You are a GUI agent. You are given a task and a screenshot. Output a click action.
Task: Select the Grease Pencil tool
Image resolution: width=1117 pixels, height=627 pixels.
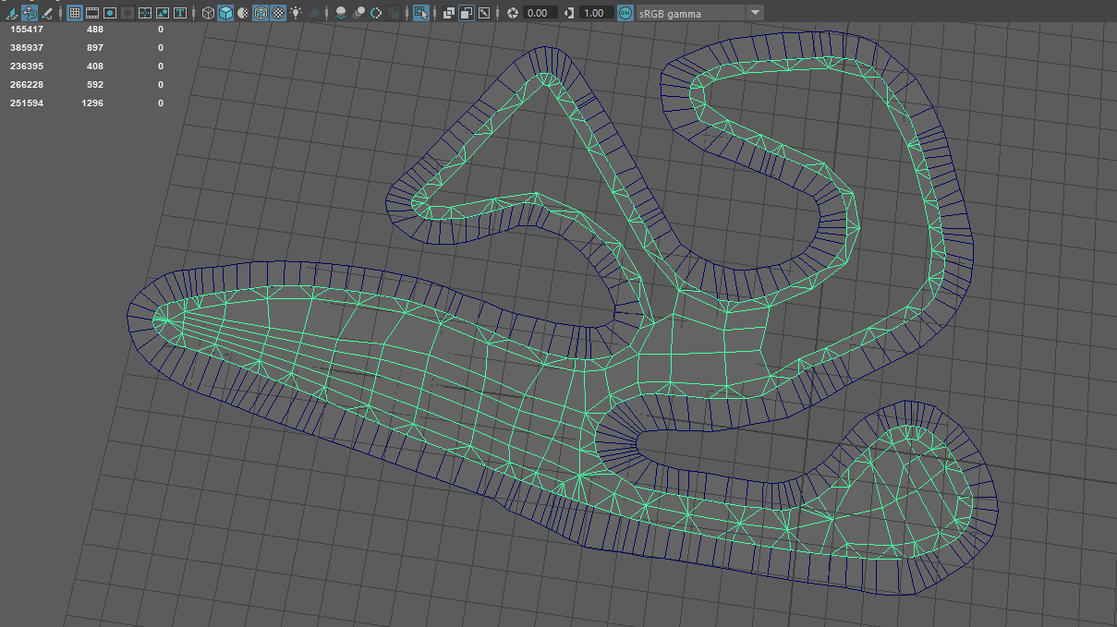pyautogui.click(x=46, y=13)
